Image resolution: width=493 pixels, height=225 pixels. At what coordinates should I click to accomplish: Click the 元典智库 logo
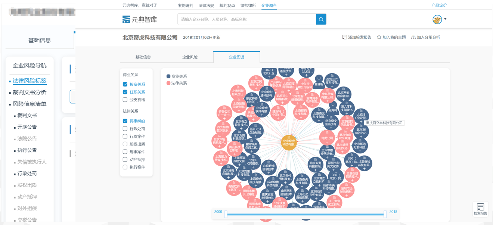coord(140,19)
